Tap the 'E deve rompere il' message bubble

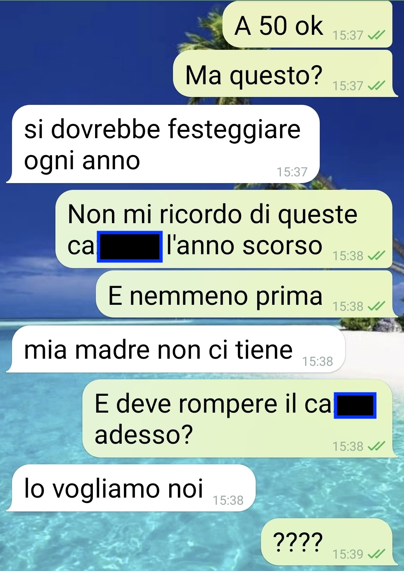240,418
